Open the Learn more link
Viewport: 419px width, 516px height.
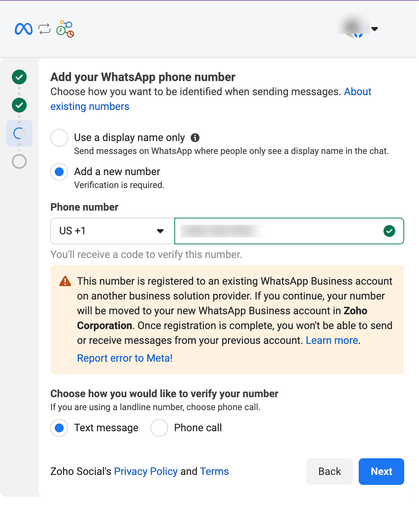pyautogui.click(x=332, y=341)
